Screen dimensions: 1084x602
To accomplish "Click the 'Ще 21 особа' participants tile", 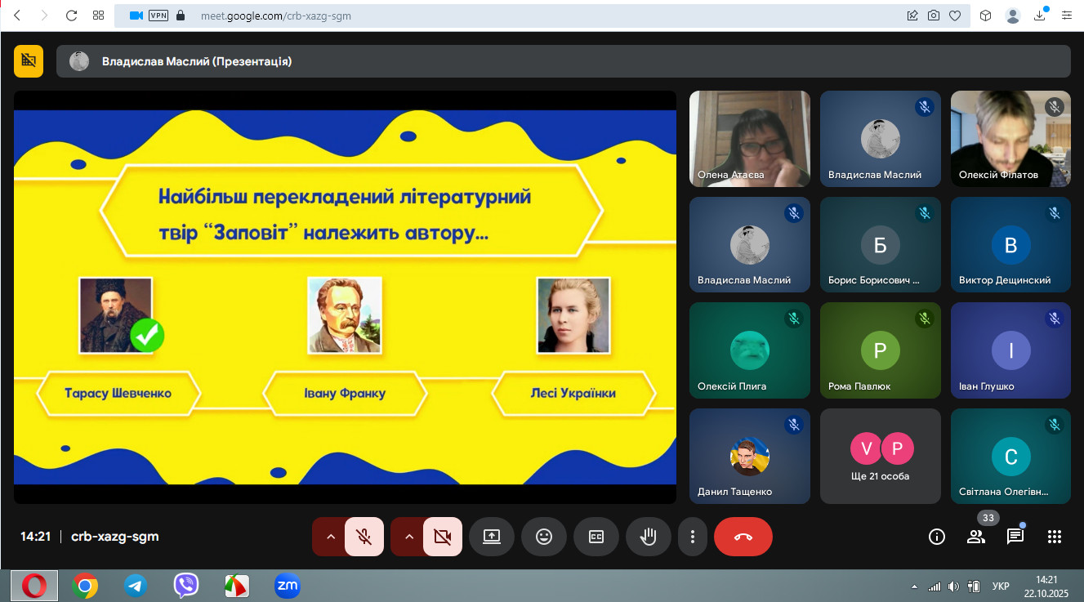I will click(880, 457).
